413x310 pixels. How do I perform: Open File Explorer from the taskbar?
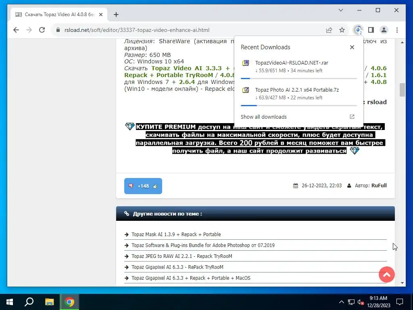point(49,302)
